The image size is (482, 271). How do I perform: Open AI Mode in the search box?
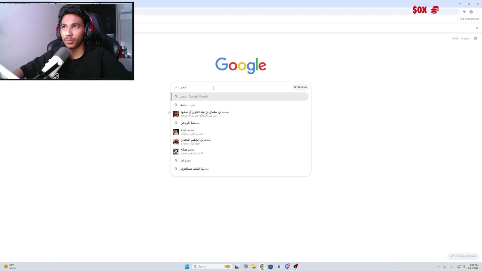click(300, 87)
